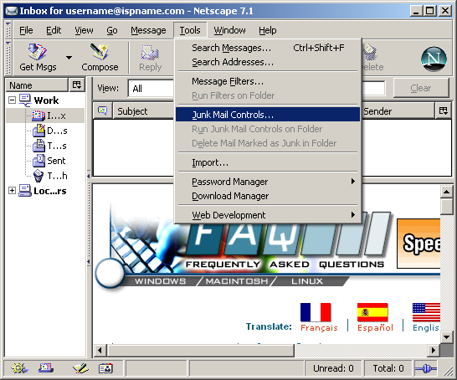Sort by the Sender column header

point(398,111)
